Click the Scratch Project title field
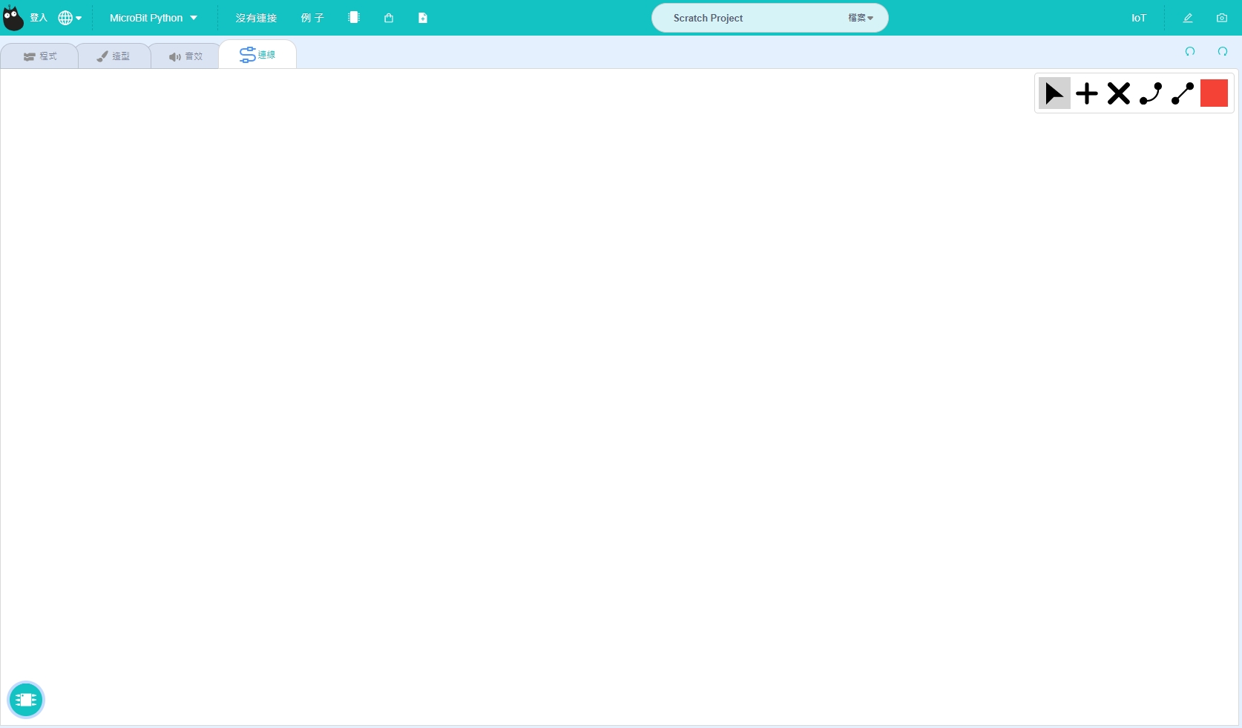This screenshot has height=728, width=1242. tap(742, 18)
